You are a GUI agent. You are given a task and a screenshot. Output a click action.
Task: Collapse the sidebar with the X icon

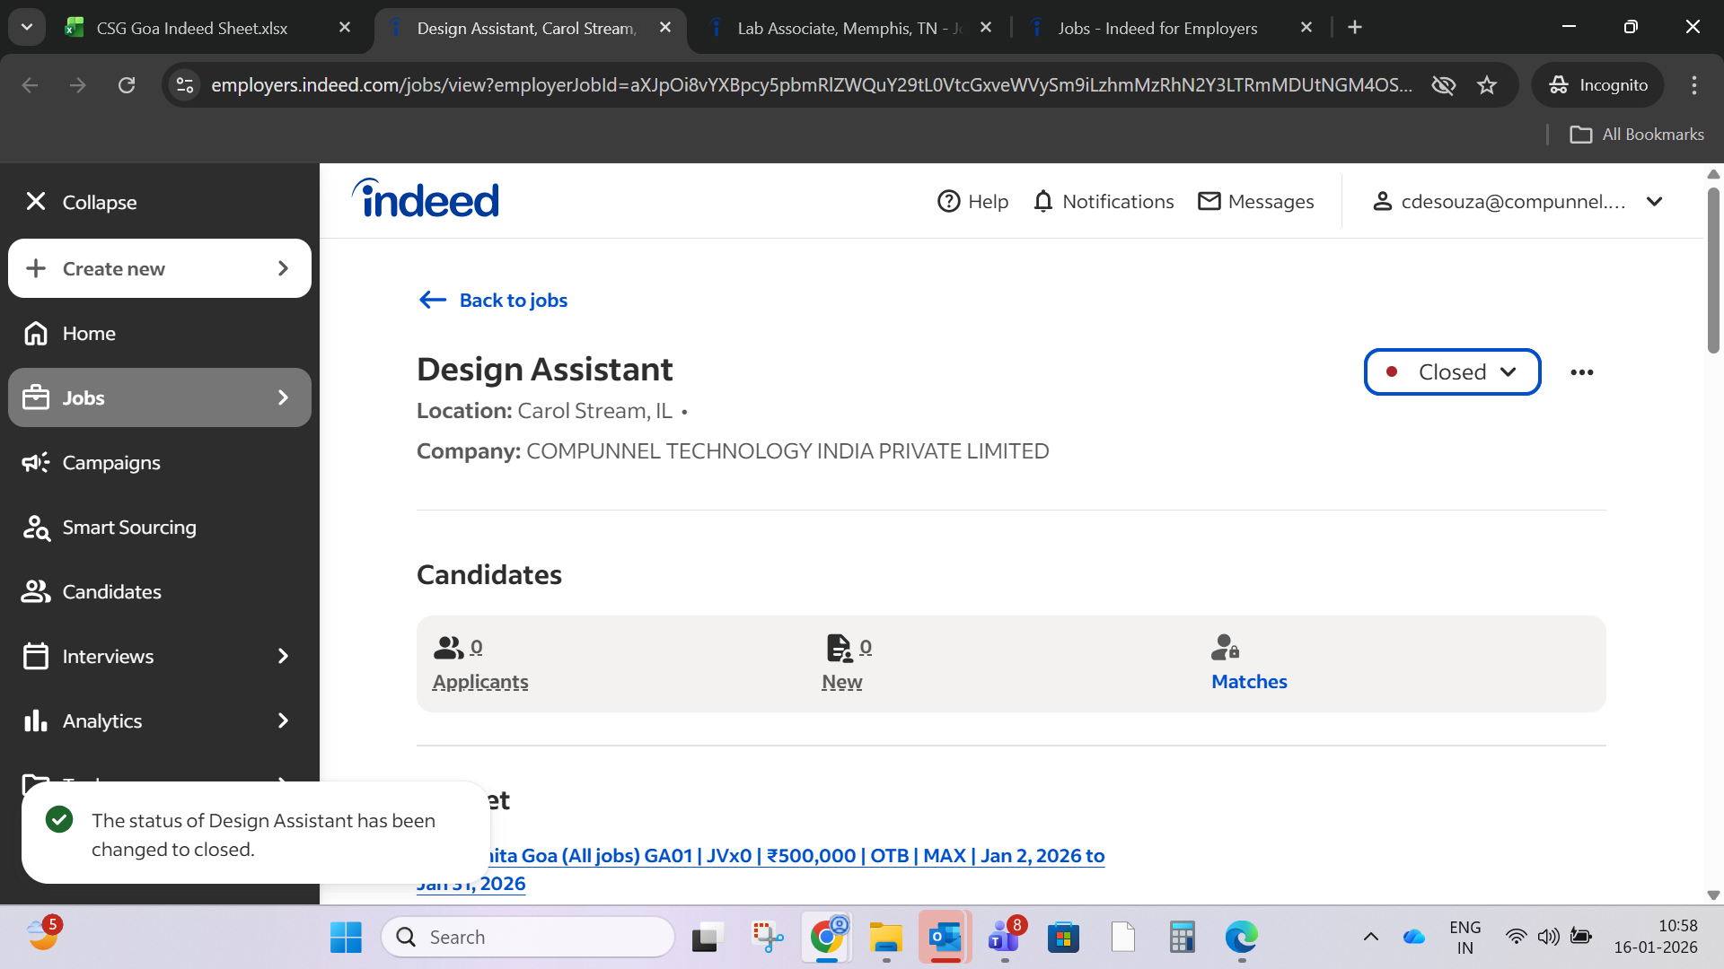coord(36,202)
